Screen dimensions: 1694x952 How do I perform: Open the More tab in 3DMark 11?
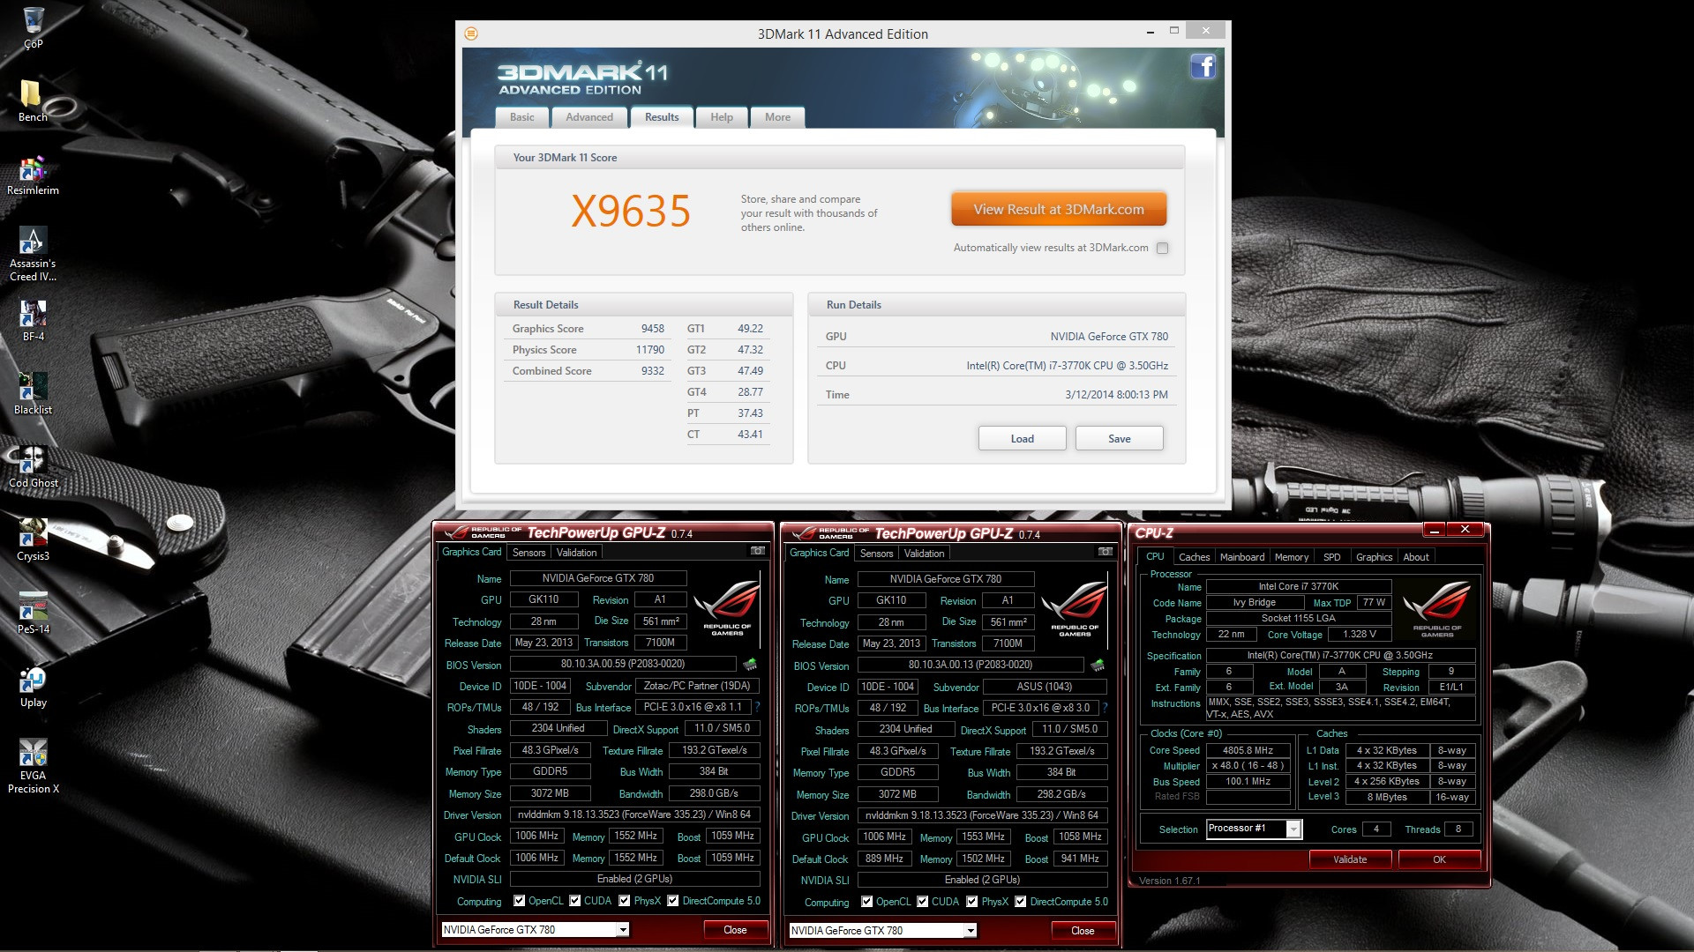pyautogui.click(x=777, y=117)
